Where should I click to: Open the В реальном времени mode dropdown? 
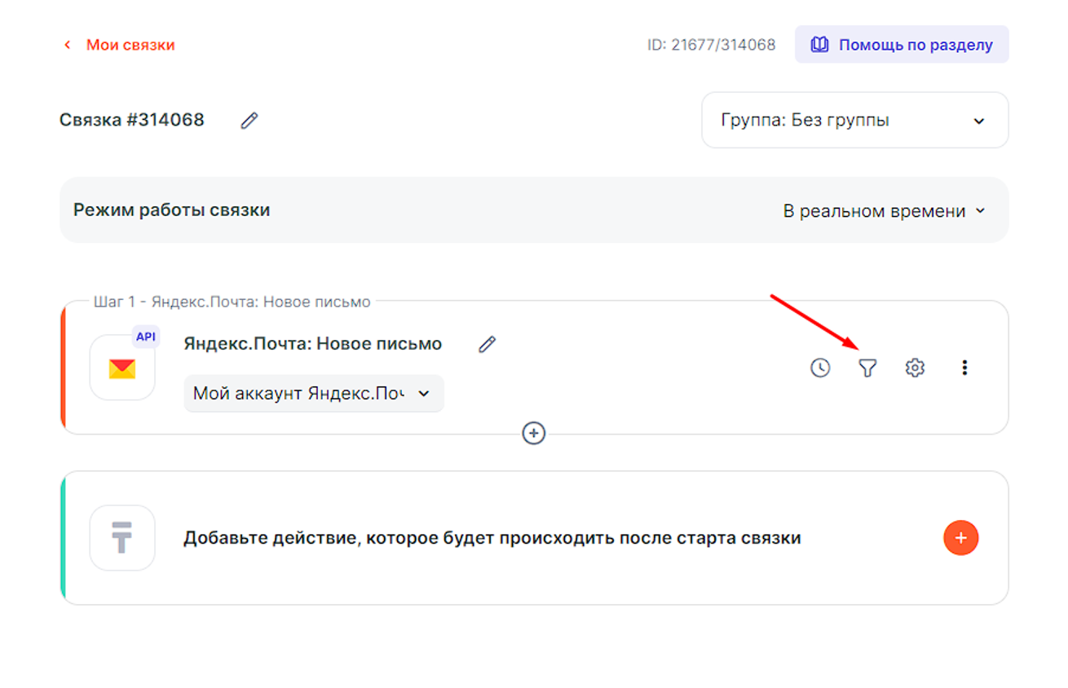click(x=884, y=211)
